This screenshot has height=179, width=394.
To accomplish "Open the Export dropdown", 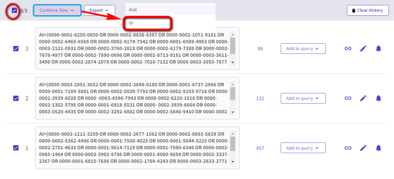I will [99, 10].
